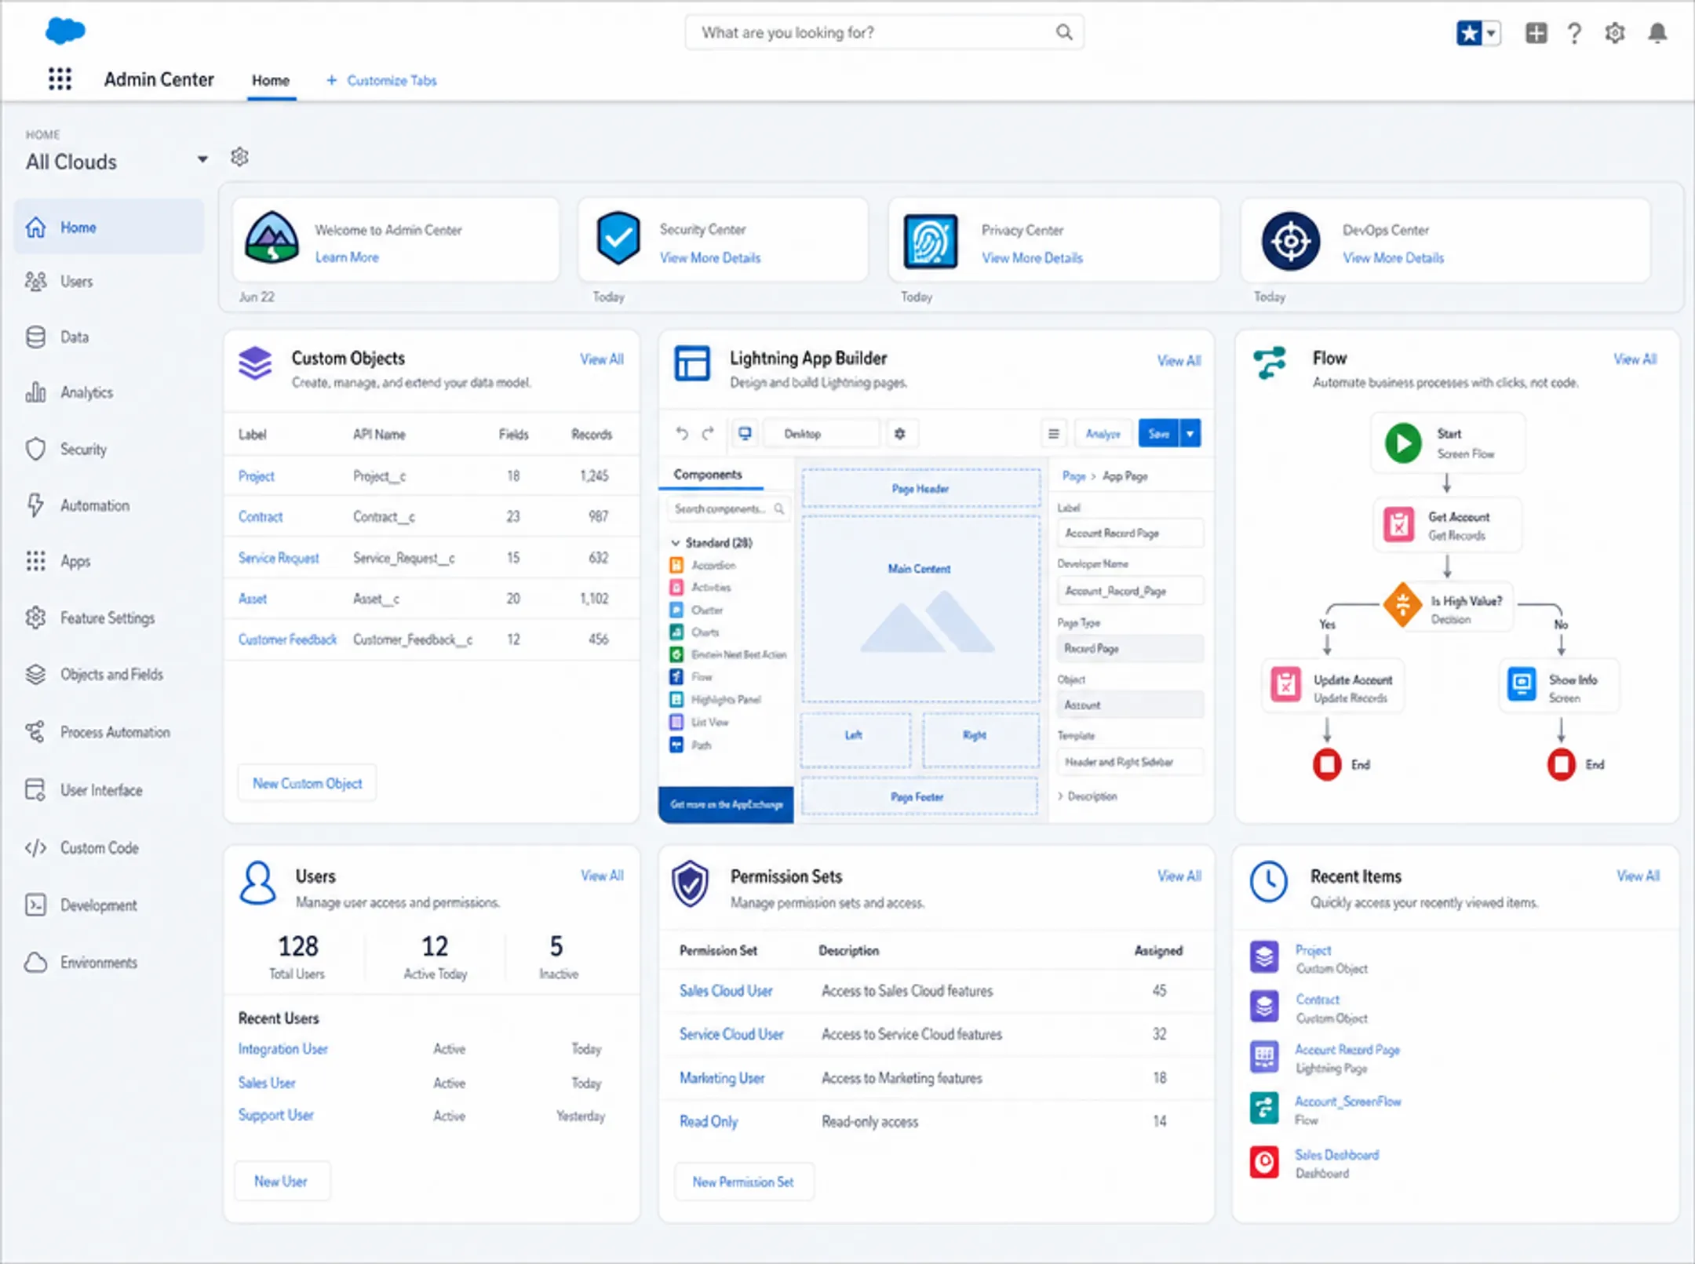The height and width of the screenshot is (1264, 1695).
Task: Click the Security Center shield icon
Action: click(x=618, y=239)
